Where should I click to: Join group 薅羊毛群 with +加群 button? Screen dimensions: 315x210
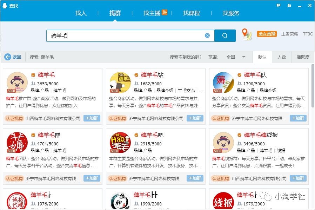pyautogui.click(x=92, y=178)
